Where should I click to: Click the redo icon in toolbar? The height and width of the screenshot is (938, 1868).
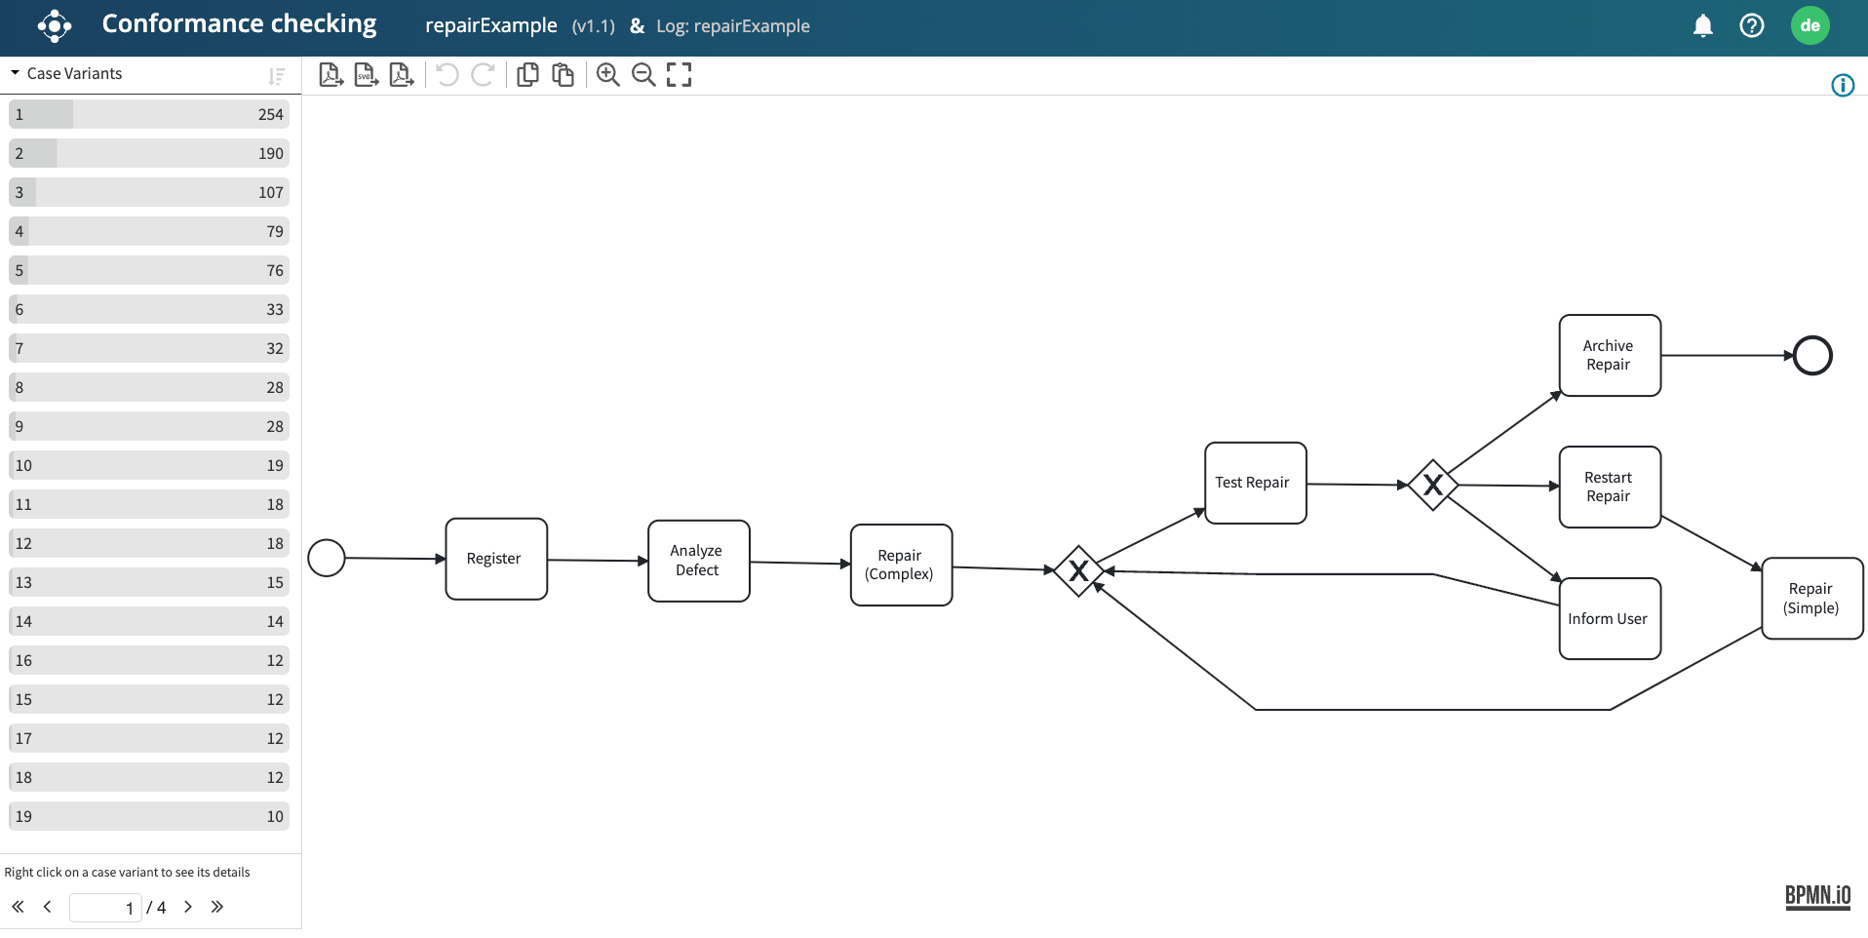483,75
